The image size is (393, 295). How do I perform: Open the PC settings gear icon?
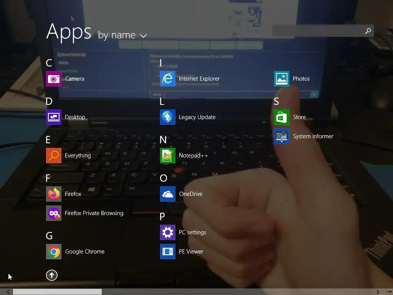click(x=168, y=232)
